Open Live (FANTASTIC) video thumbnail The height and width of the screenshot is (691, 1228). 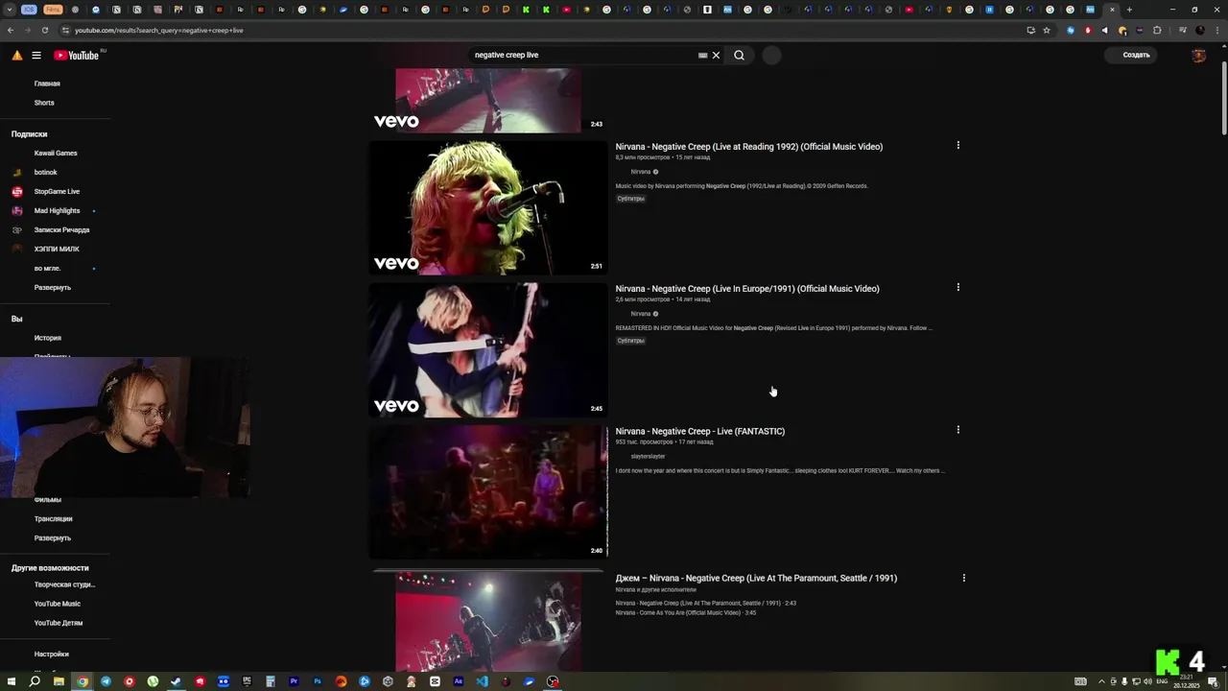pyautogui.click(x=488, y=491)
